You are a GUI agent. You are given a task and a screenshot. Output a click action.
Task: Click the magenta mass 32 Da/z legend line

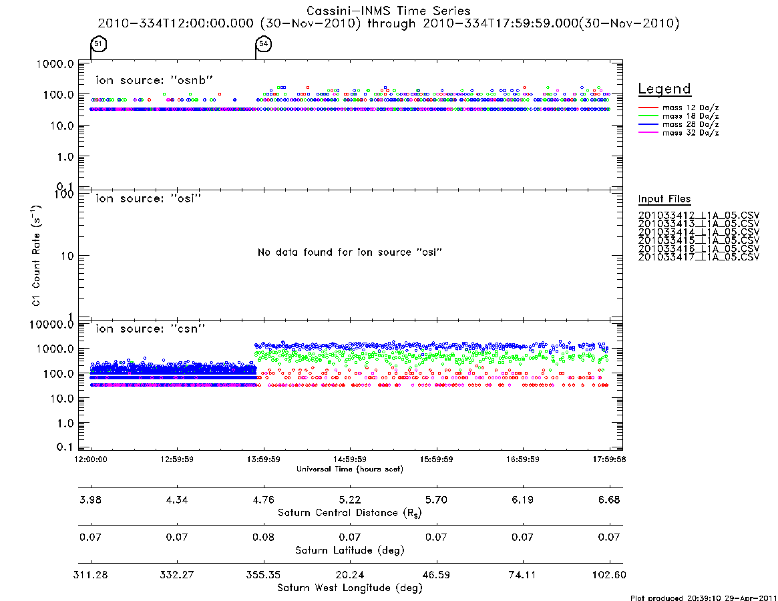tap(648, 133)
